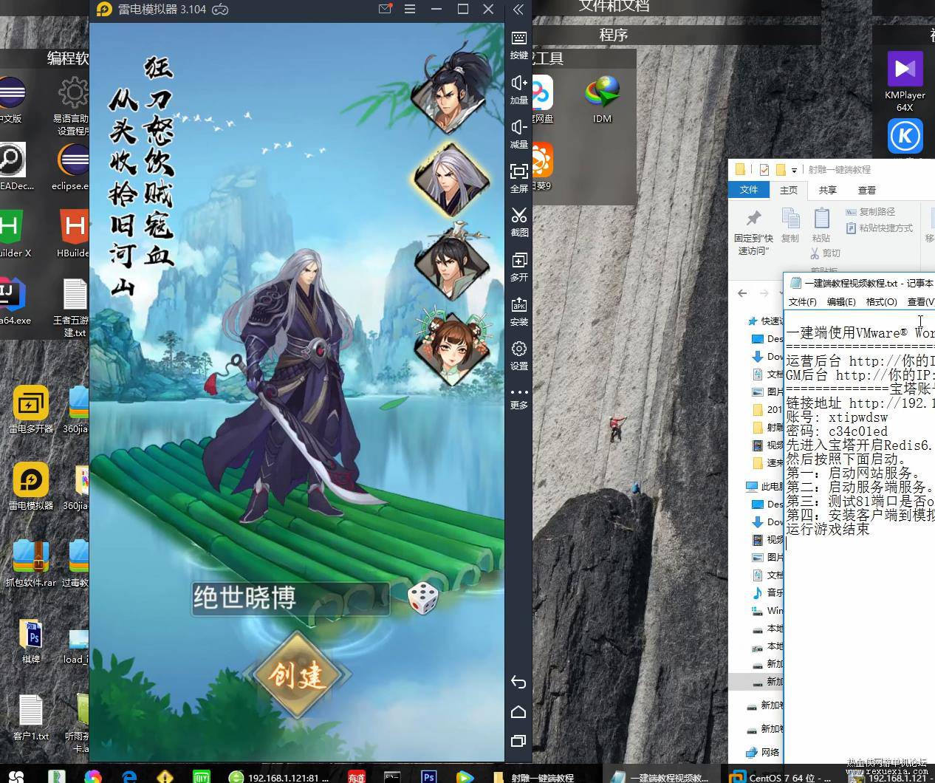Viewport: 935px width, 783px height.
Task: Click 粘贴快捷方式 in Explorer ribbon
Action: click(x=880, y=228)
